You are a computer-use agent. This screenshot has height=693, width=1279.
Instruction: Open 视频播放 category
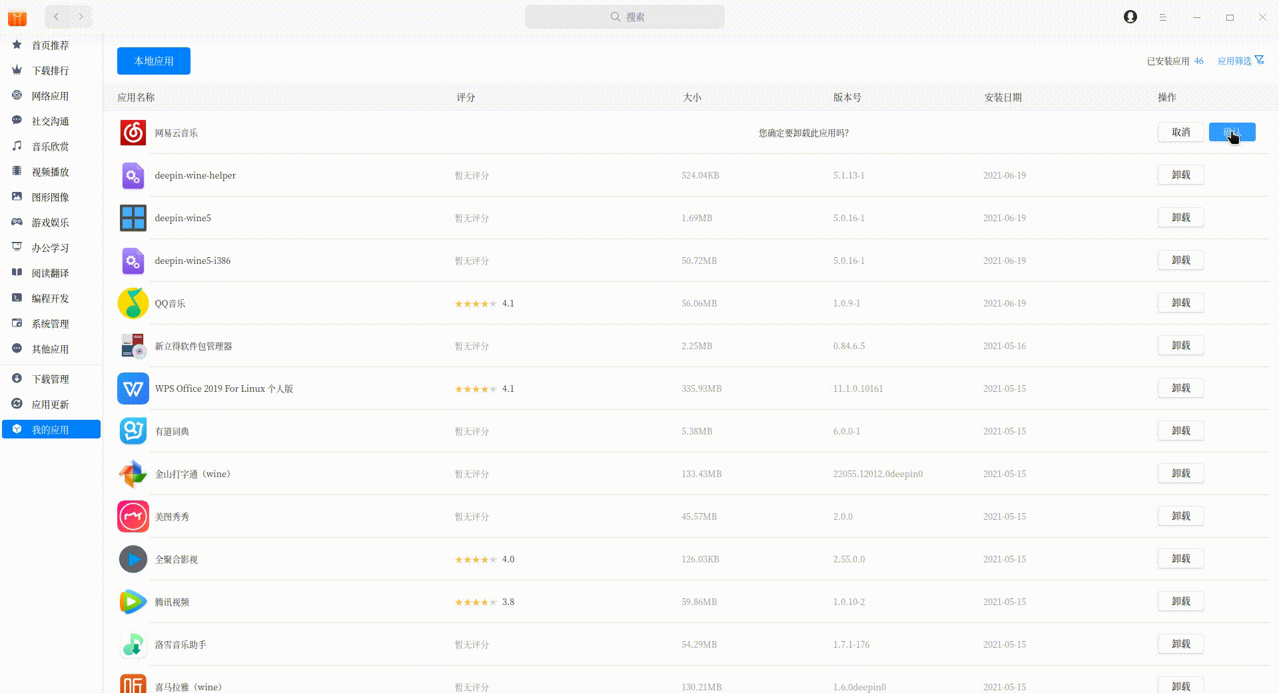click(51, 172)
